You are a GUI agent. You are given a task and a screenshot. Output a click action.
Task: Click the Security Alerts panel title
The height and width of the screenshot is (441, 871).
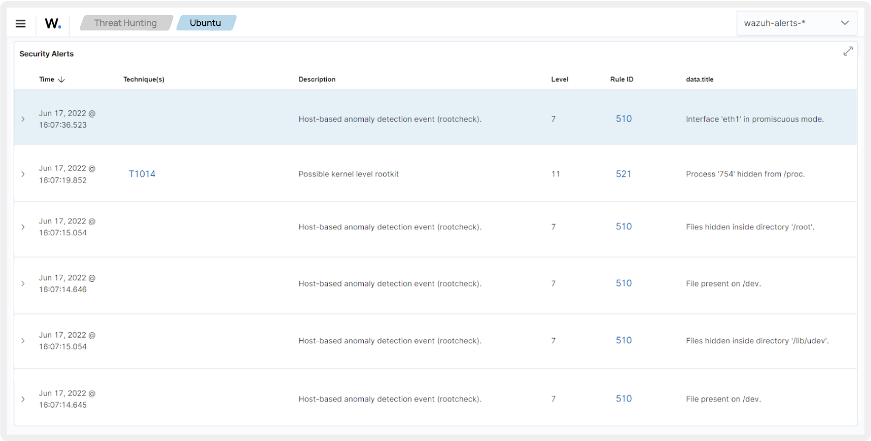46,54
